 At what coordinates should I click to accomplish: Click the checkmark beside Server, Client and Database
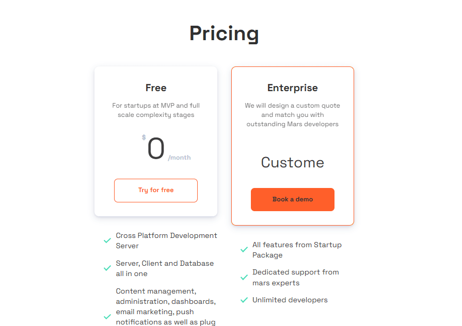pos(107,268)
